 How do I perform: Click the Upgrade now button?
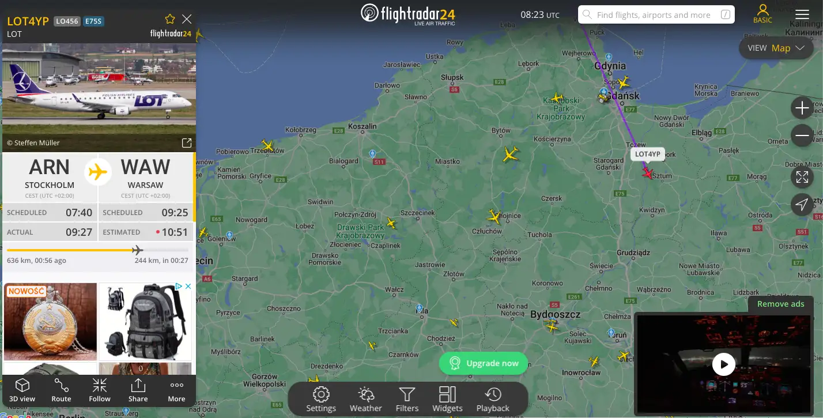click(484, 363)
